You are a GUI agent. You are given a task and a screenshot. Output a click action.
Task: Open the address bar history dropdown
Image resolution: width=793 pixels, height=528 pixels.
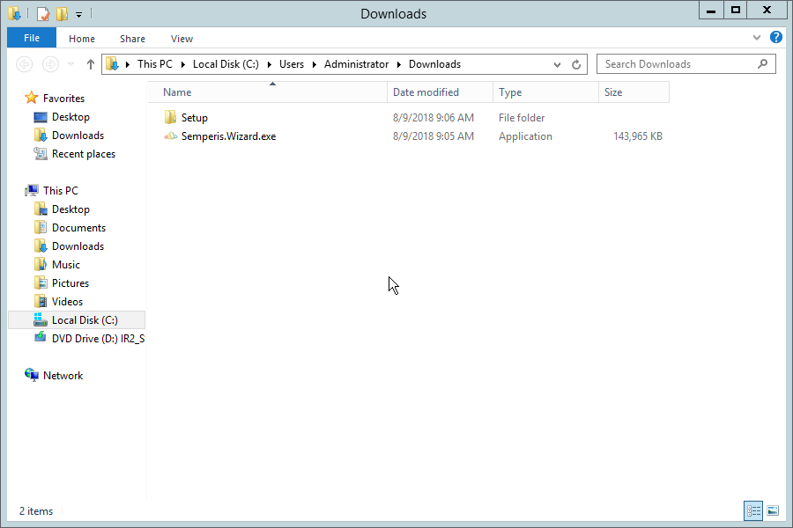click(557, 64)
